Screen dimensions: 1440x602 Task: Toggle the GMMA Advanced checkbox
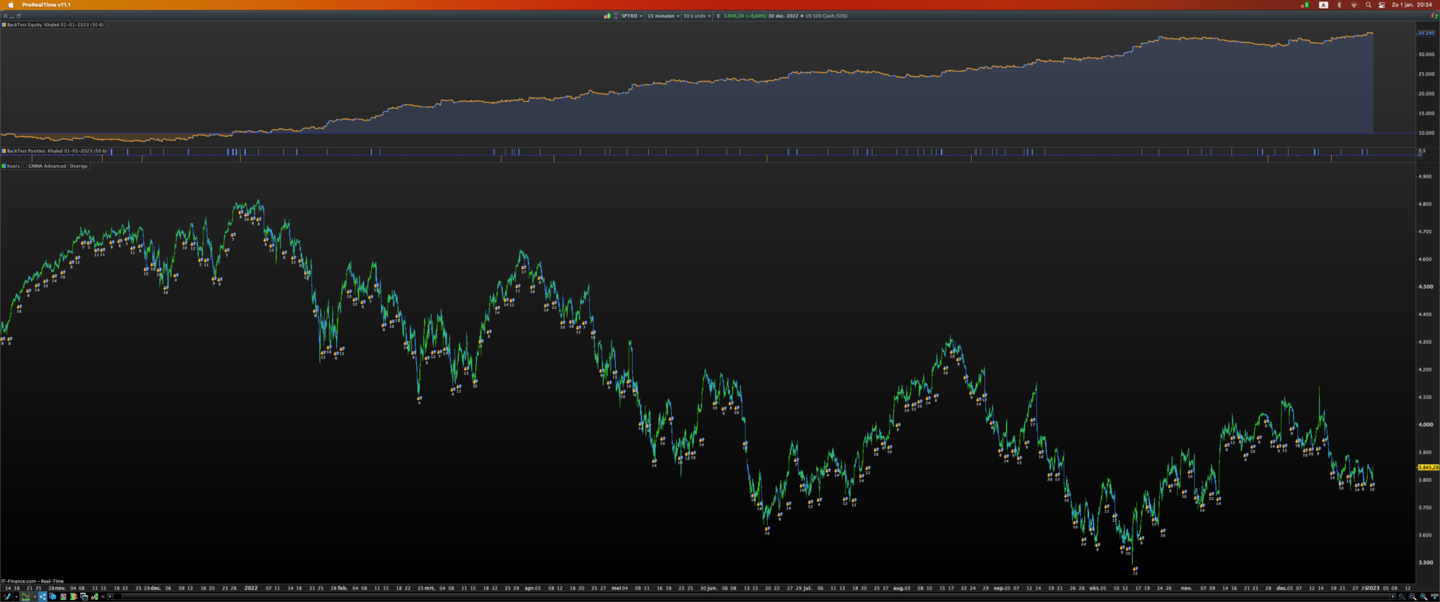pyautogui.click(x=25, y=166)
